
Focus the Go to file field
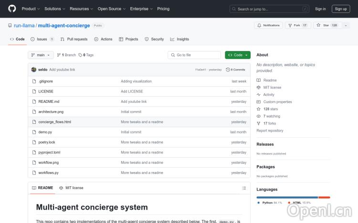pos(195,55)
